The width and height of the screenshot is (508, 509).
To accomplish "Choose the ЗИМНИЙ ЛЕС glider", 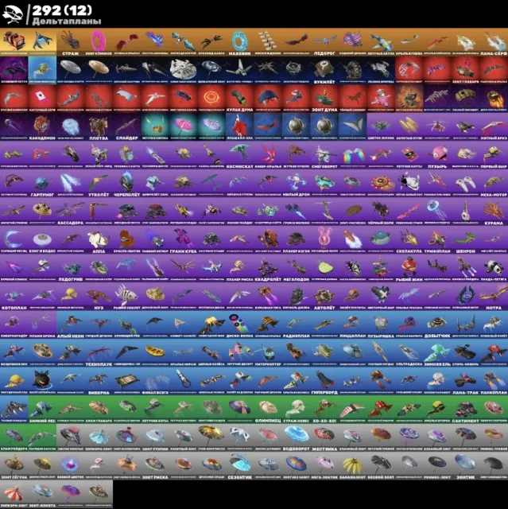I will tap(42, 410).
